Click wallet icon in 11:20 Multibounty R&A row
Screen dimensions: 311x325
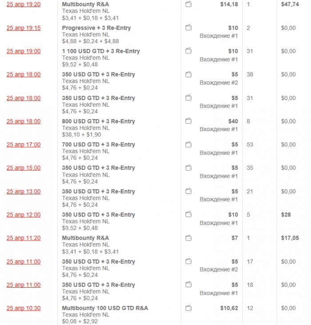pyautogui.click(x=188, y=238)
